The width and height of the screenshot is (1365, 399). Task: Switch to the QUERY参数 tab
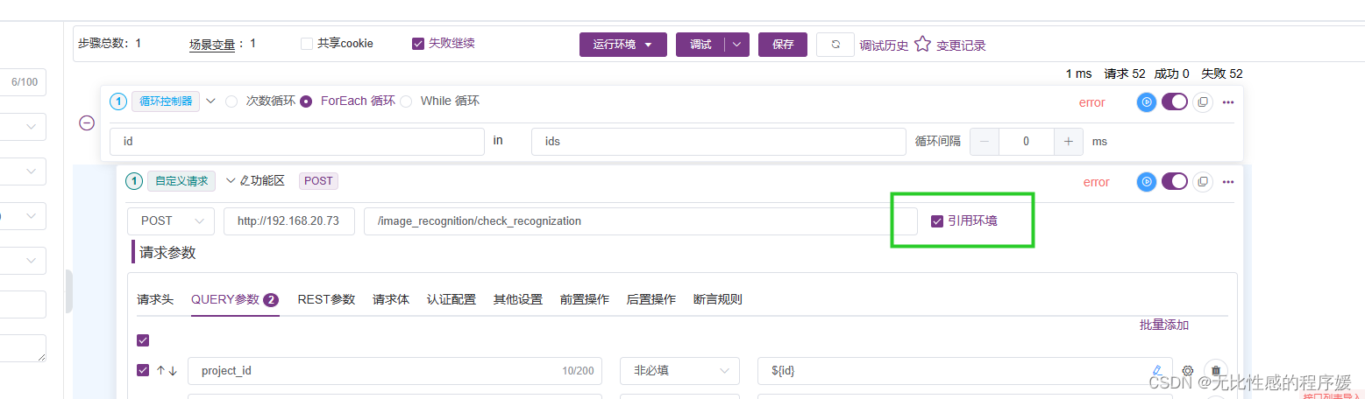[235, 299]
